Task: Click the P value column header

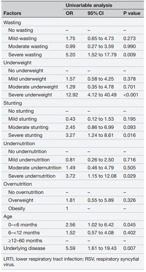Action: 132,13
